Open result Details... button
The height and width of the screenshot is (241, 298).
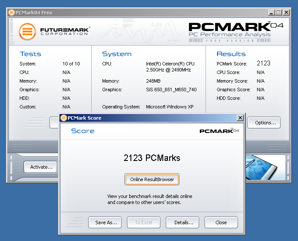(183, 222)
